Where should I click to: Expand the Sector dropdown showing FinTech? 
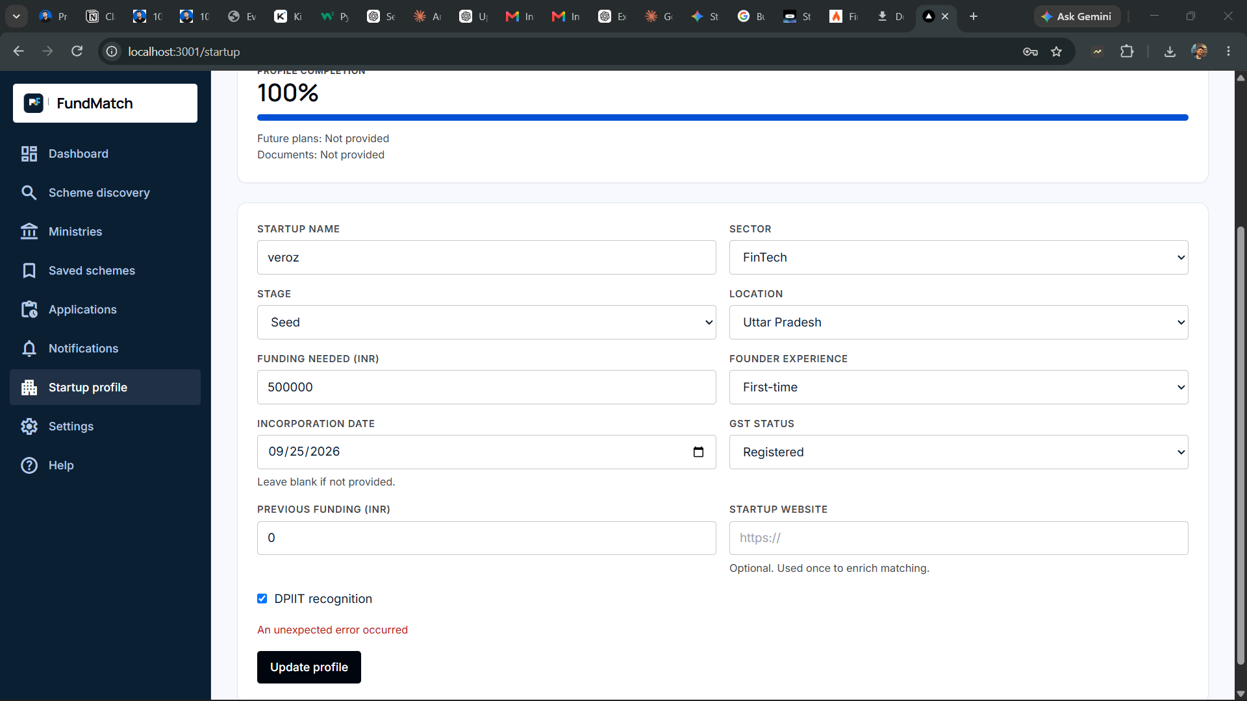[x=959, y=258]
